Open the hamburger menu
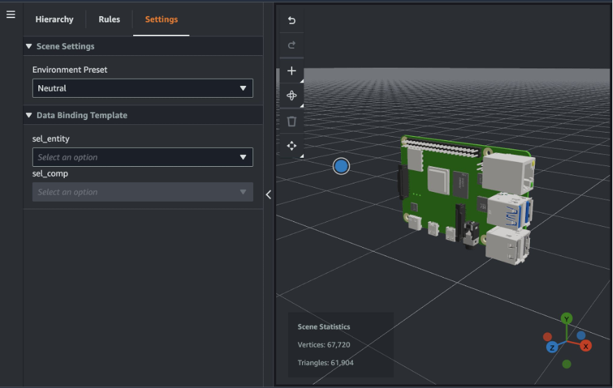The image size is (613, 388). point(10,15)
